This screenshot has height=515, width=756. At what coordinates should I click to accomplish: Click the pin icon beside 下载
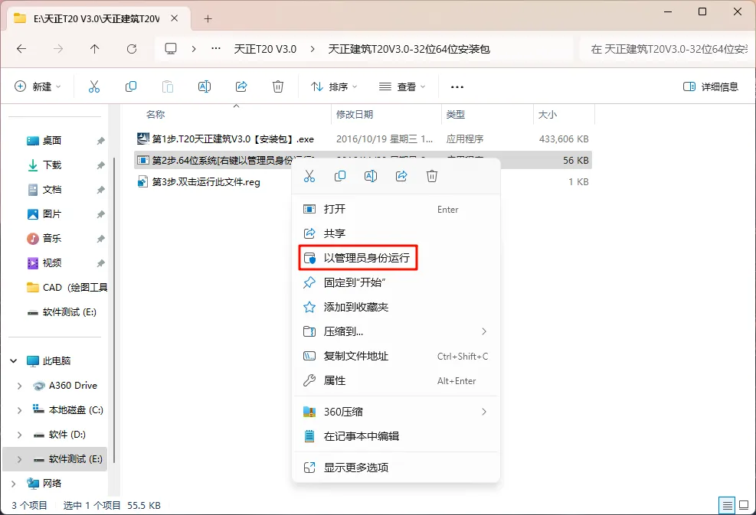pos(100,165)
